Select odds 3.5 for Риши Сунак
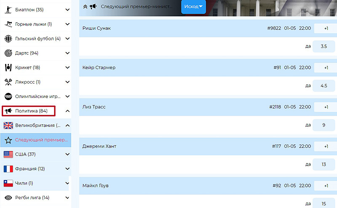This screenshot has height=208, width=337. pyautogui.click(x=324, y=46)
